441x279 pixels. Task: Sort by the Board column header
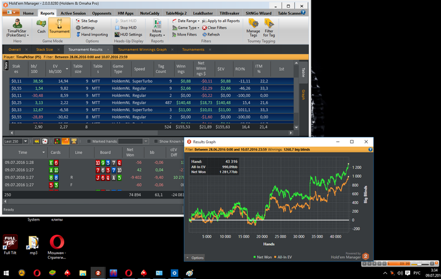click(105, 152)
